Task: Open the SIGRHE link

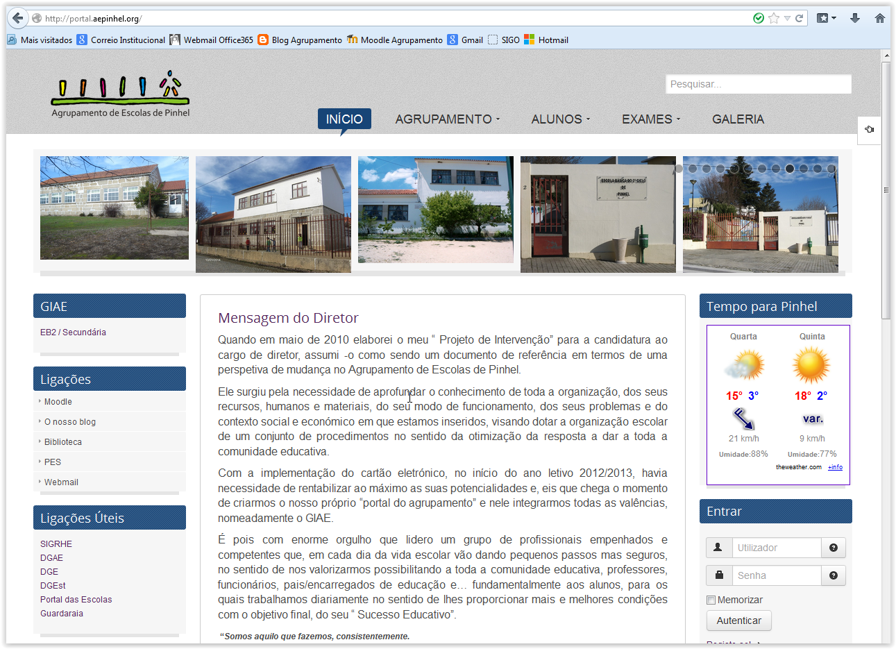Action: pyautogui.click(x=56, y=544)
